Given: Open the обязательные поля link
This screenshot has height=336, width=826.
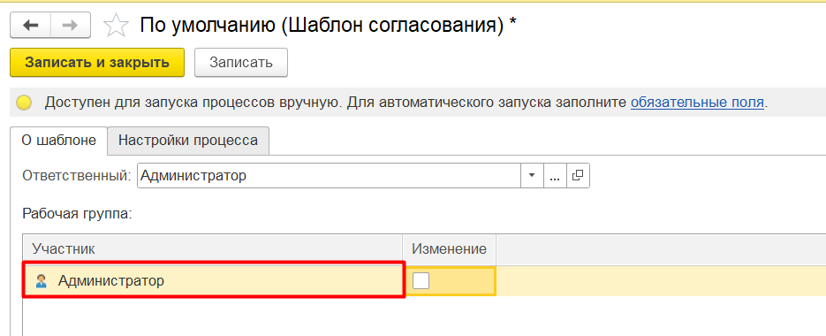Looking at the screenshot, I should (x=697, y=103).
